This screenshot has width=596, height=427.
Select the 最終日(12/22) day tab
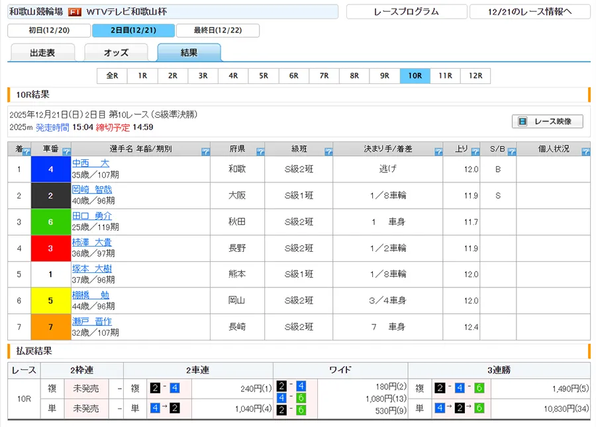coord(218,30)
